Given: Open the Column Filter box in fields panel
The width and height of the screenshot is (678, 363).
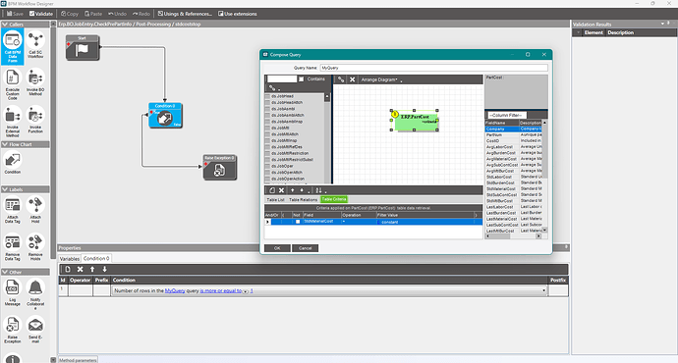Looking at the screenshot, I should point(506,115).
